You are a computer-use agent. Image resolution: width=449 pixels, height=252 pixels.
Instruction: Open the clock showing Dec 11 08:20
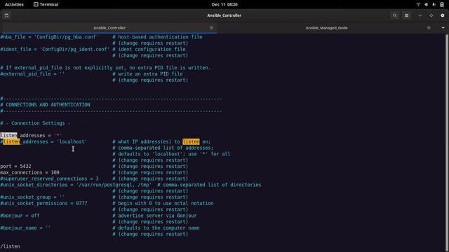coord(224,4)
